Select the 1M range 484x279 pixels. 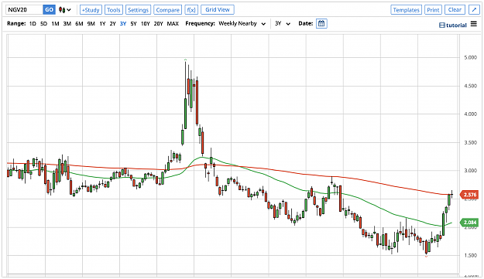55,24
